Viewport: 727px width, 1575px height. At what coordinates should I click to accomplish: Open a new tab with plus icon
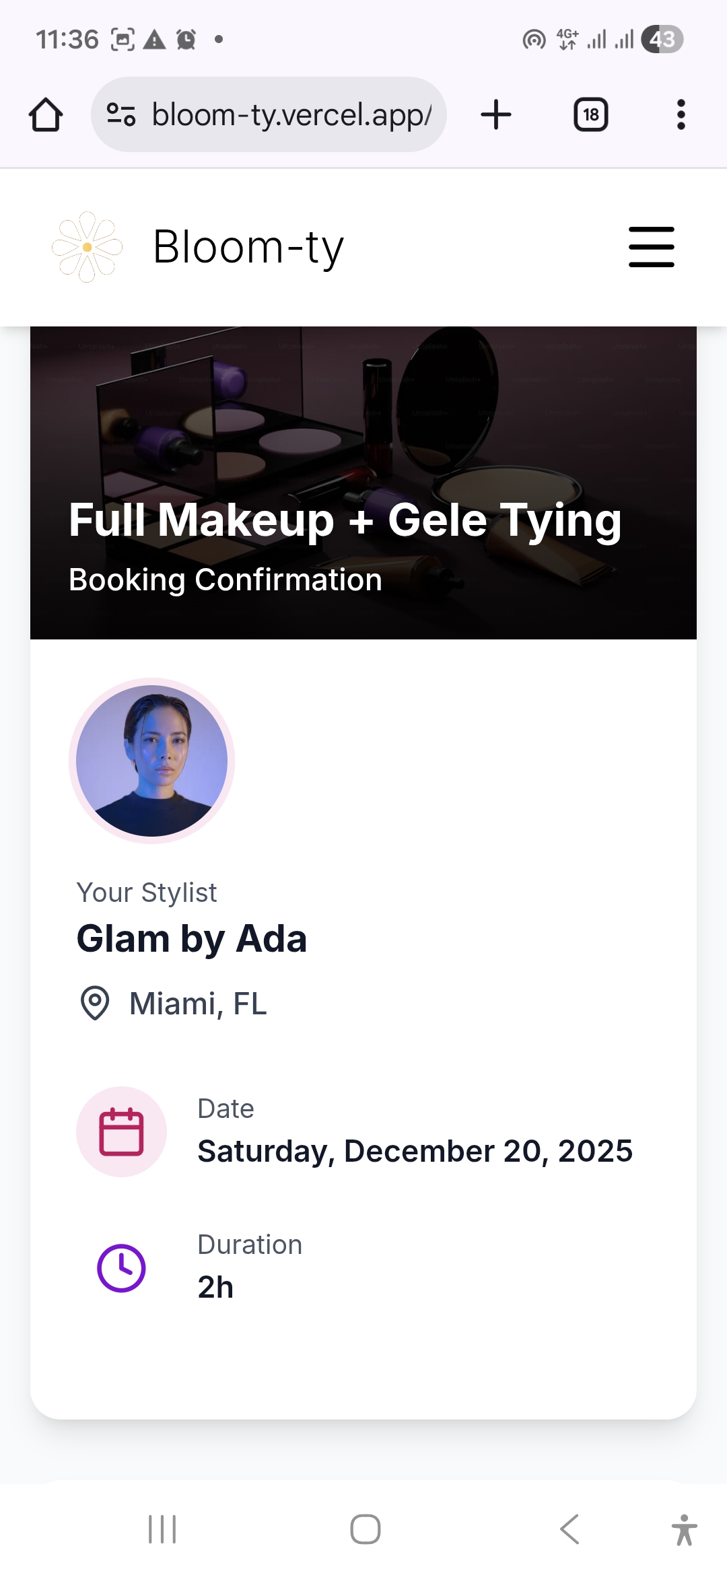click(496, 114)
